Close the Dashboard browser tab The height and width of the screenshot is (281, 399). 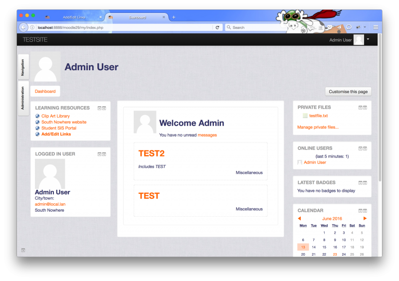coord(164,17)
